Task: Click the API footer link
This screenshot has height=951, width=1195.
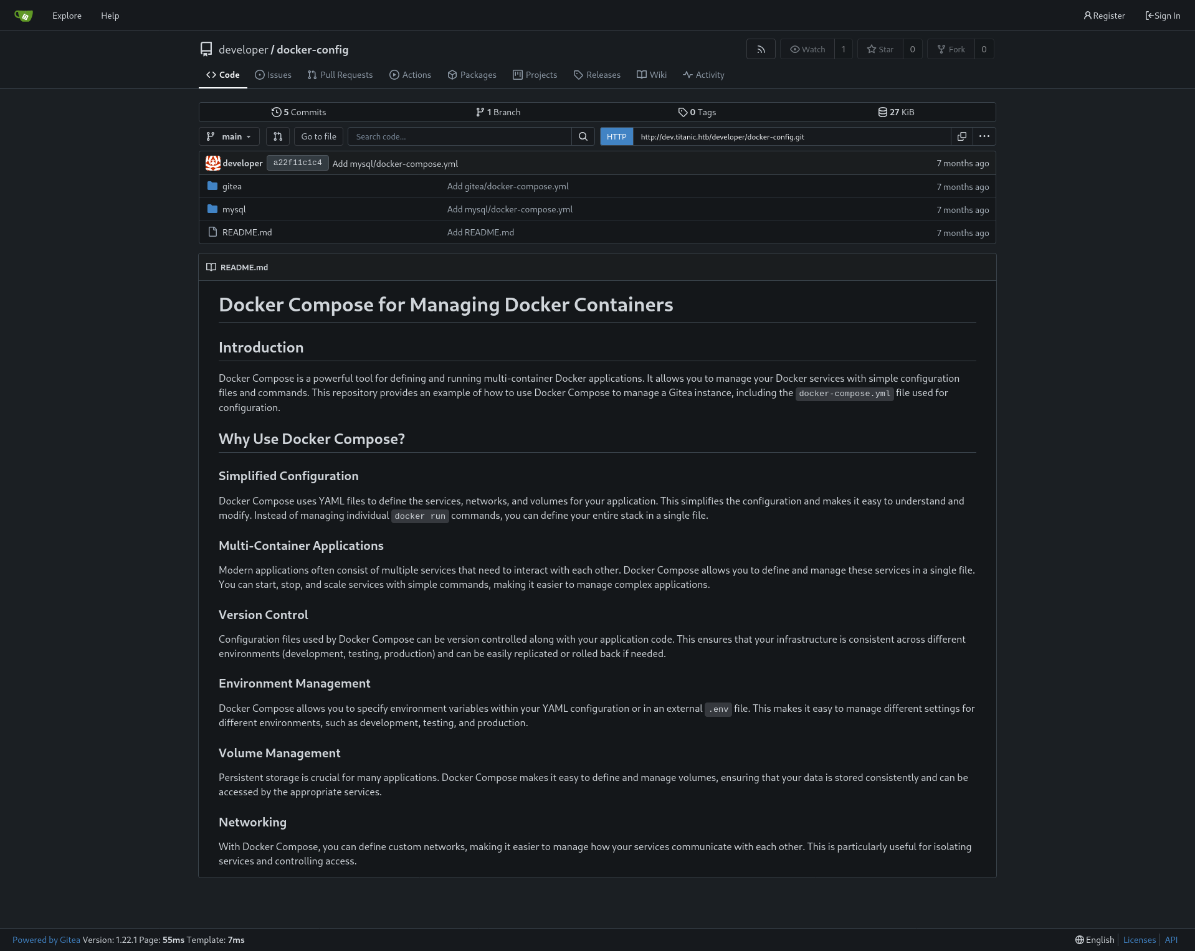Action: coord(1171,940)
